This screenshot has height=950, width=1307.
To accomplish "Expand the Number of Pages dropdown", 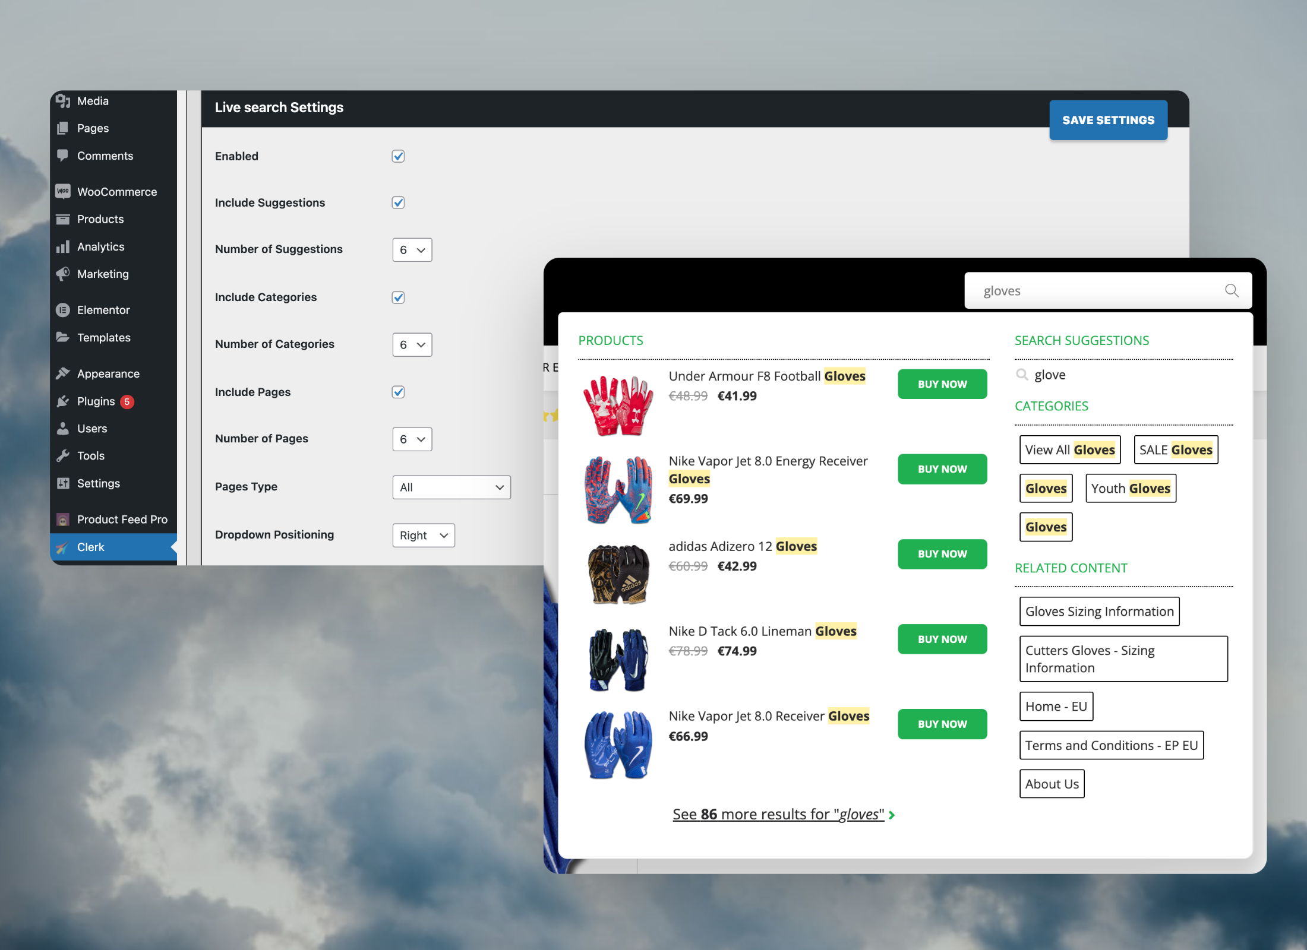I will [411, 438].
